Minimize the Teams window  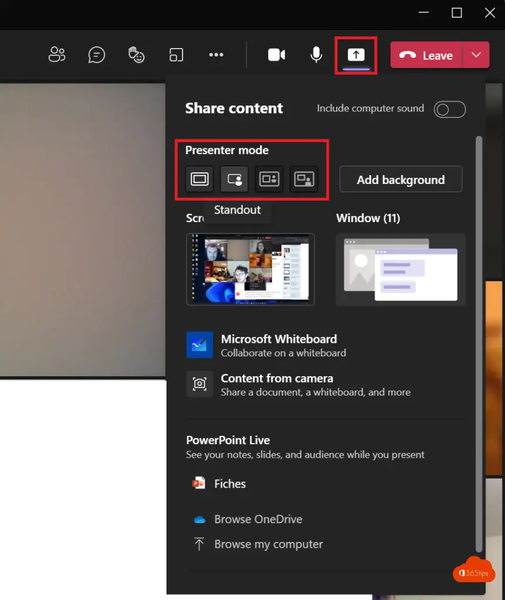423,13
